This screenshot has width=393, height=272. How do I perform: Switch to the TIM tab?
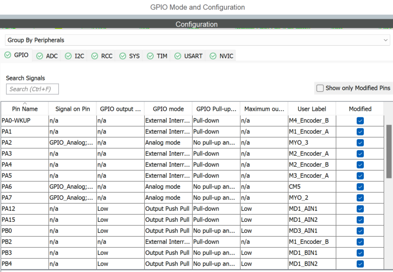click(157, 56)
